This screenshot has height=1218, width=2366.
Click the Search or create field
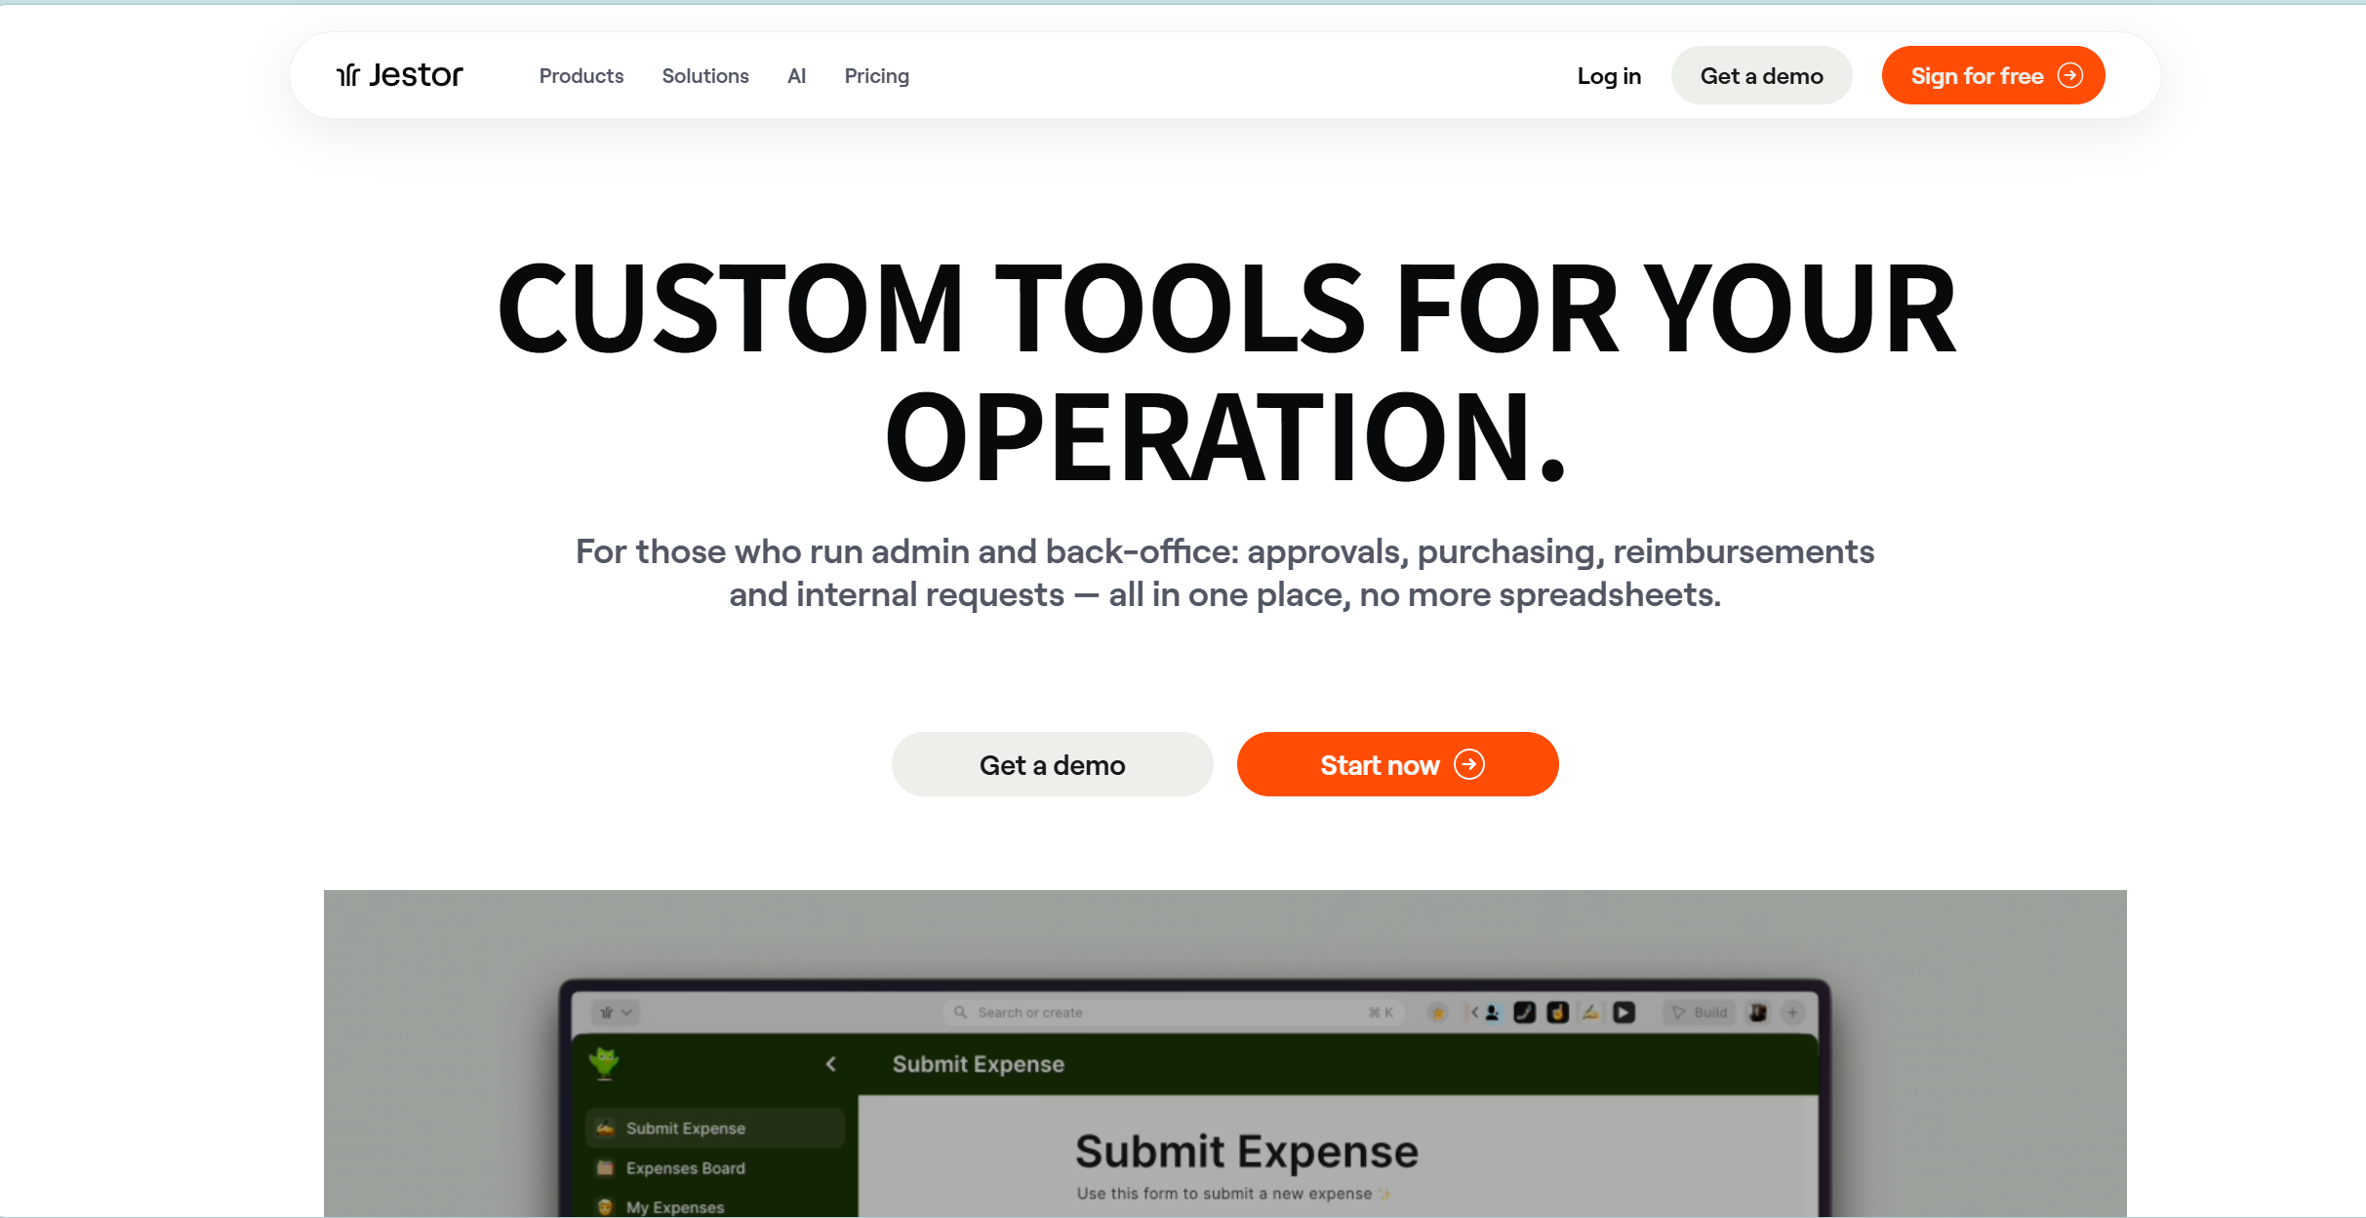(1174, 1012)
